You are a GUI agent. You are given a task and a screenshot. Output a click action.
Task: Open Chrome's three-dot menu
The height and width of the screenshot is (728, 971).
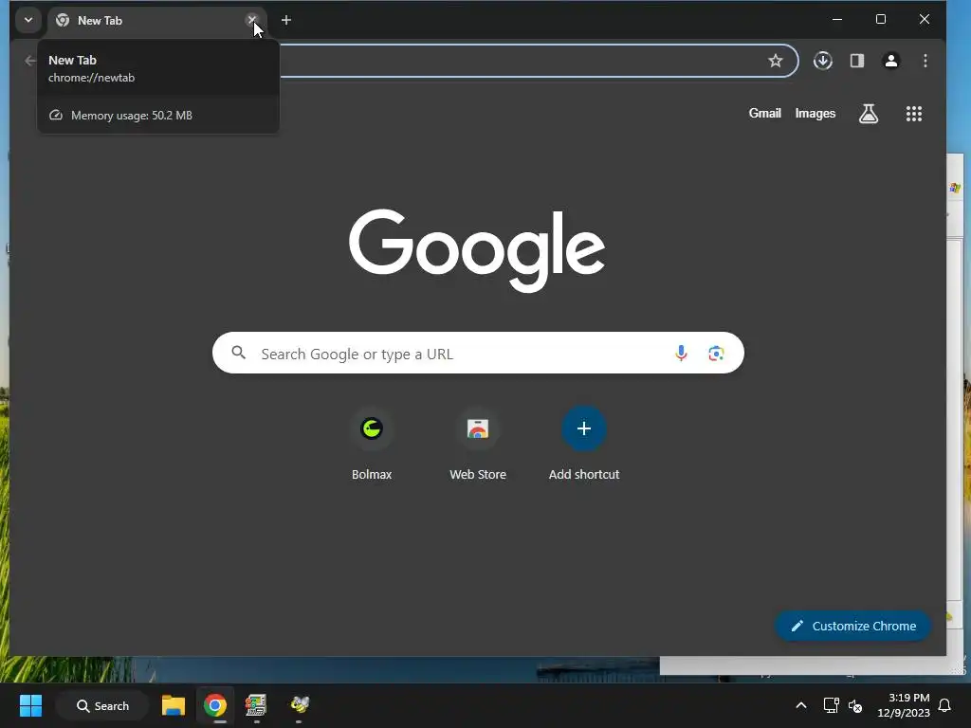(x=925, y=61)
